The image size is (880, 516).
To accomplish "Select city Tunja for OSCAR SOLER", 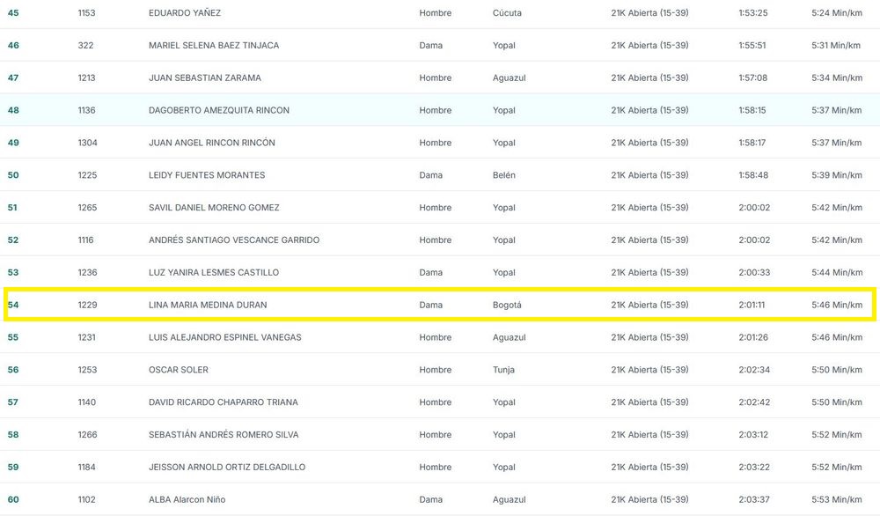I will pyautogui.click(x=504, y=370).
